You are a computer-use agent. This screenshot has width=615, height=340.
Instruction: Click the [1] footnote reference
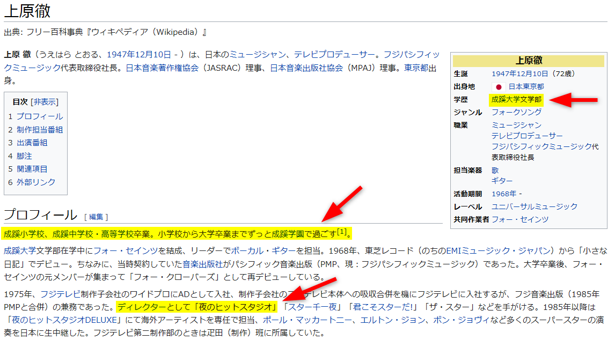(342, 232)
